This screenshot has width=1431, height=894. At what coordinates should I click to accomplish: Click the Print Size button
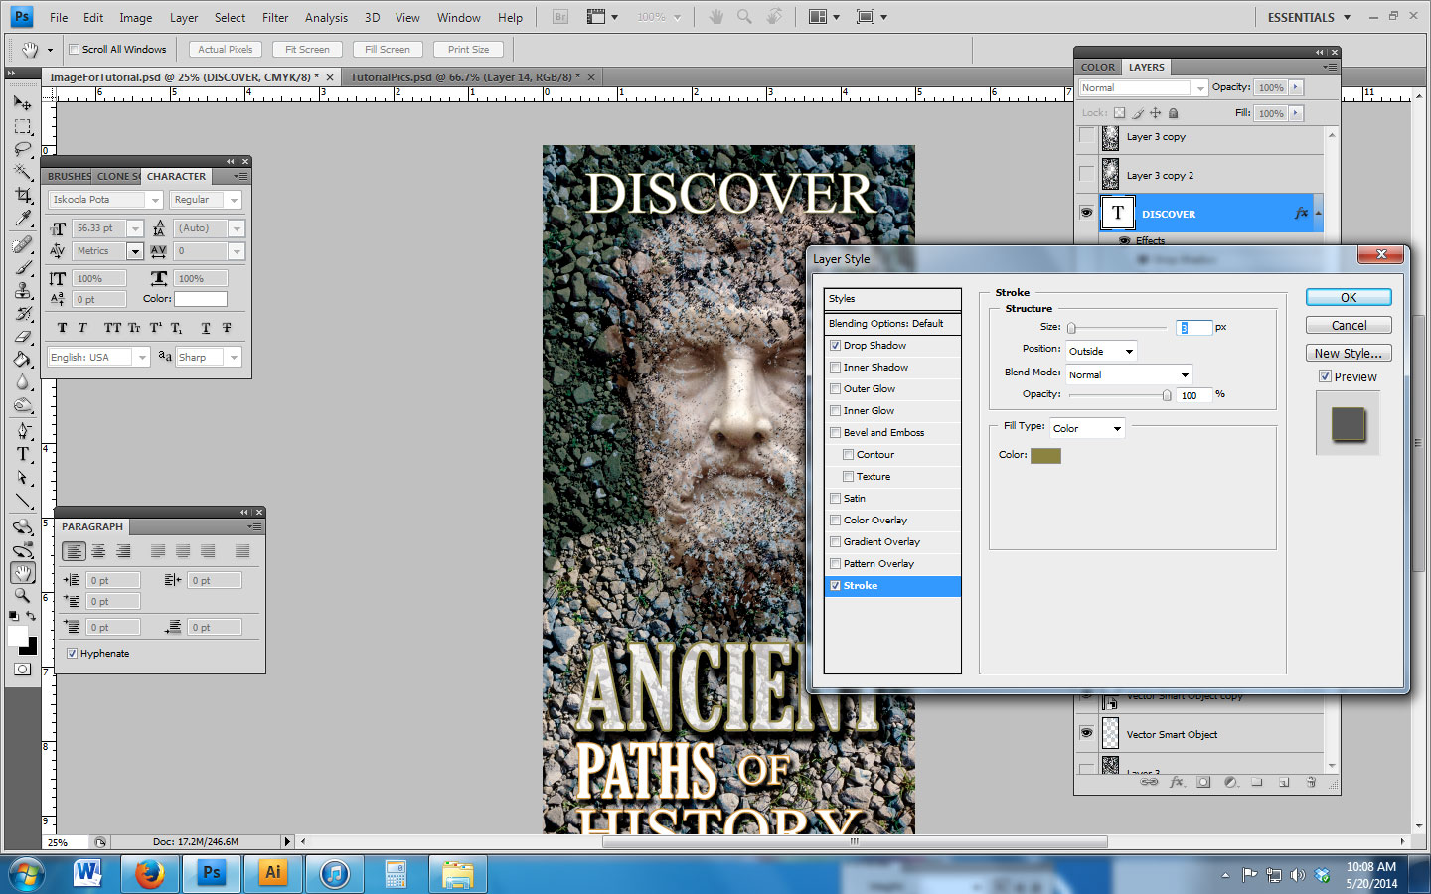[x=468, y=49]
